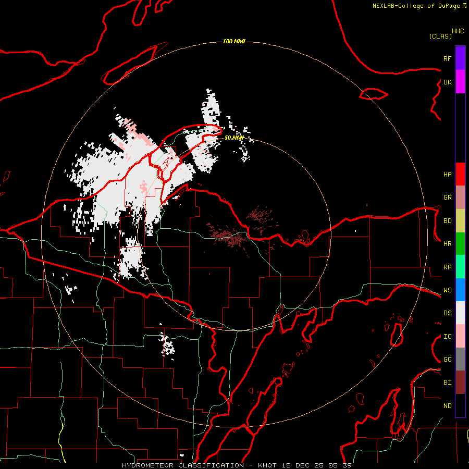Pick the HR green legend swatch
This screenshot has width=469, height=469.
pyautogui.click(x=460, y=243)
